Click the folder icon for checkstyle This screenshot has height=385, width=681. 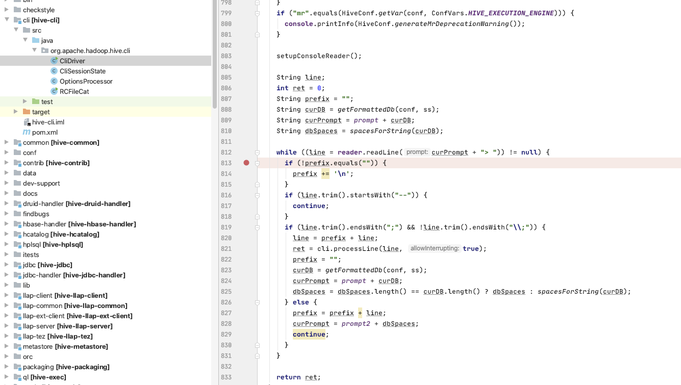(16, 10)
